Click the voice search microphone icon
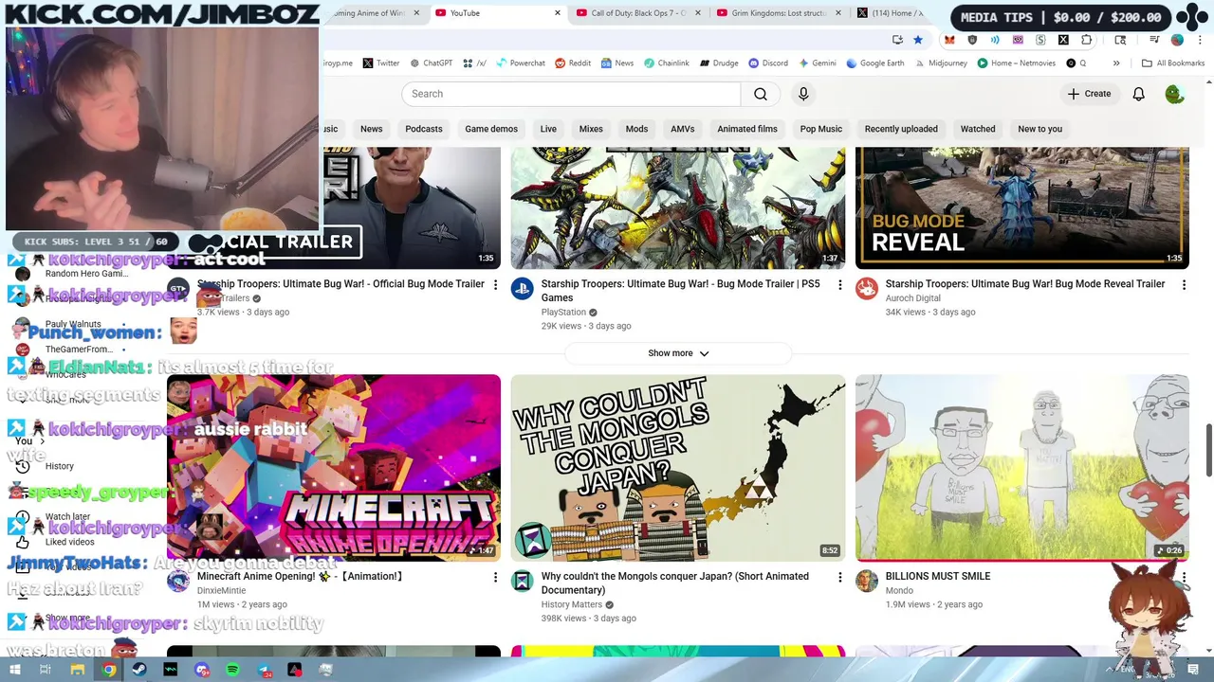Screen dimensions: 1214x682 803,94
